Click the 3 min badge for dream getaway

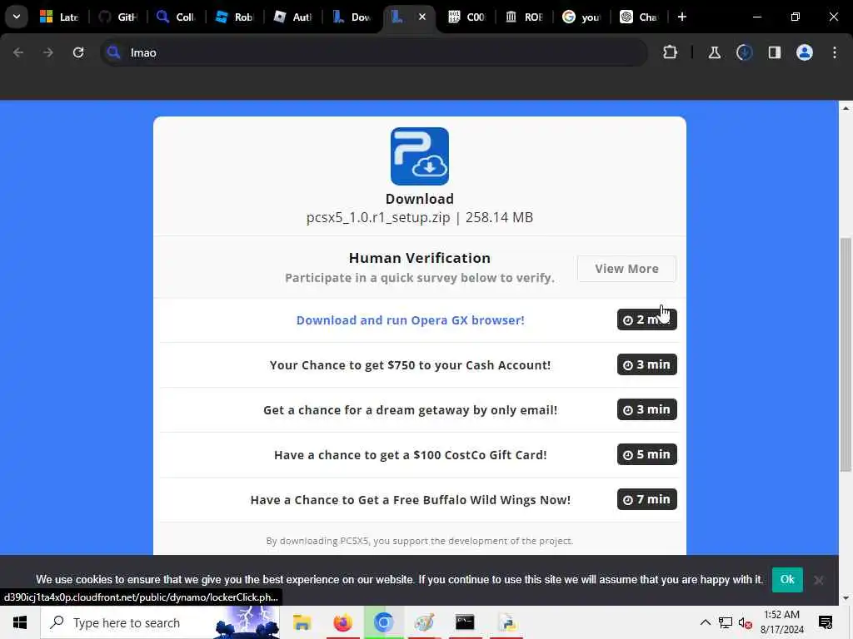click(x=646, y=409)
